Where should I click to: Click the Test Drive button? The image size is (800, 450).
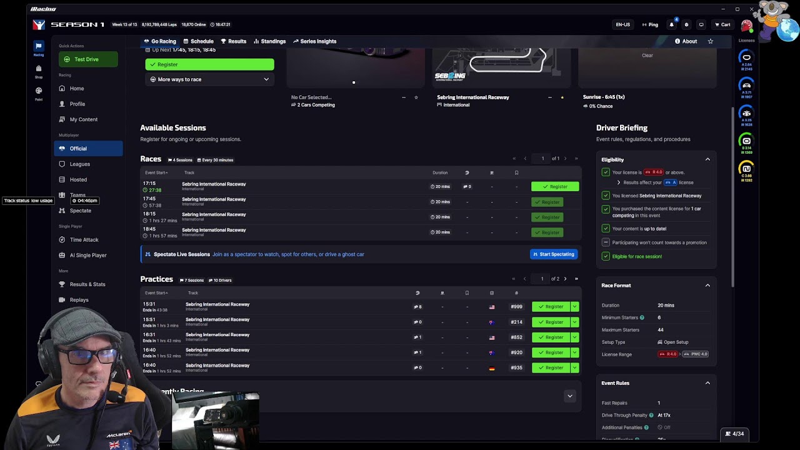pos(88,59)
